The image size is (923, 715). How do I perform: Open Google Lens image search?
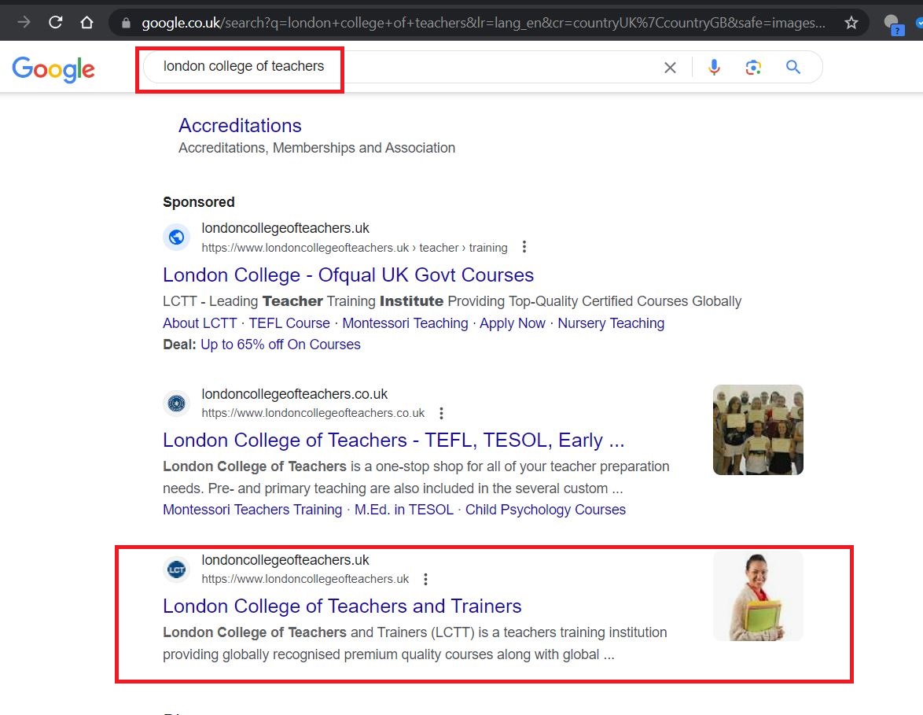(x=753, y=68)
